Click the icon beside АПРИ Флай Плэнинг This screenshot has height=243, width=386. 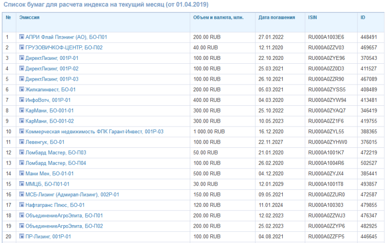[22, 37]
